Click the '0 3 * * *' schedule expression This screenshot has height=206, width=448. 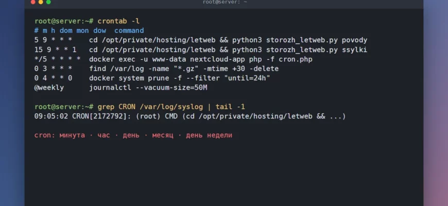point(53,69)
